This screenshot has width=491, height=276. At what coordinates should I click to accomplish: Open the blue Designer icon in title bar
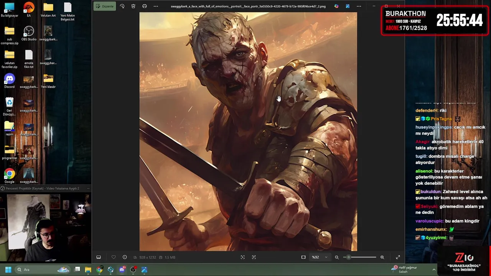348,6
